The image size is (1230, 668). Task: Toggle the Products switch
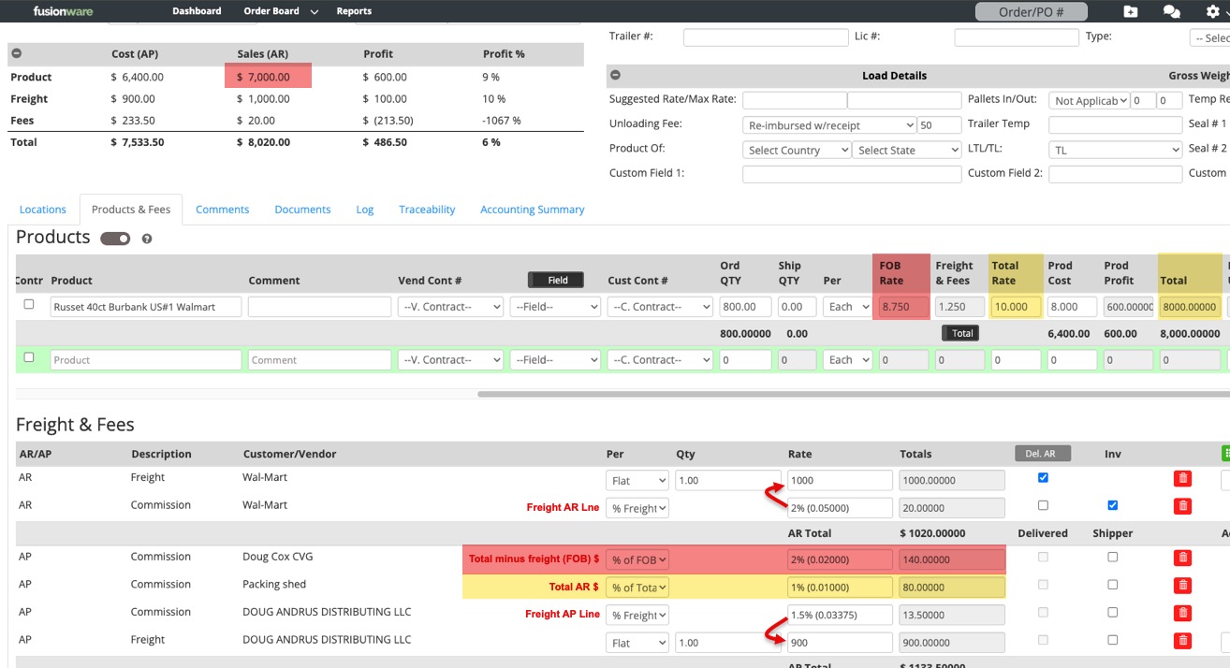coord(115,239)
